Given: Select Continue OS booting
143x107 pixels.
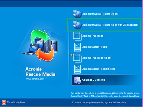Looking at the screenshot, I should click(x=105, y=80).
